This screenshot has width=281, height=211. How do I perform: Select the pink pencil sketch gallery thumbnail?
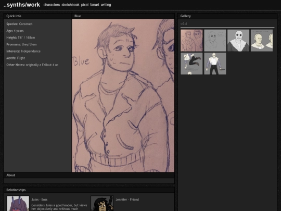click(191, 41)
